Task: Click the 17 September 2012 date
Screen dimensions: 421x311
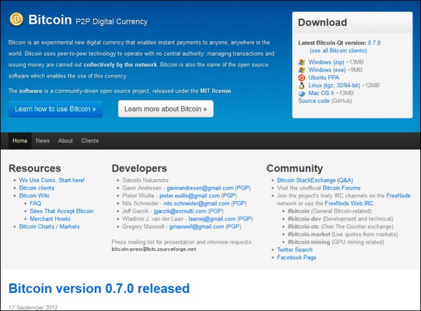Action: 33,308
